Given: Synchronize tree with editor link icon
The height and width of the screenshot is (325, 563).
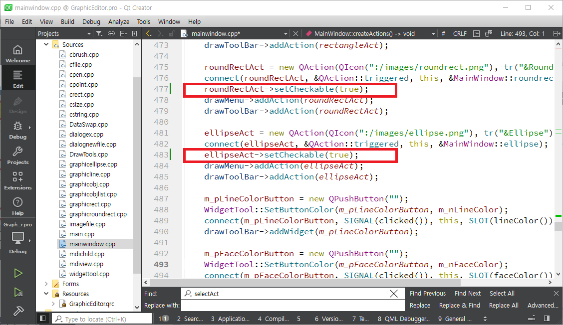Looking at the screenshot, I should (x=111, y=34).
